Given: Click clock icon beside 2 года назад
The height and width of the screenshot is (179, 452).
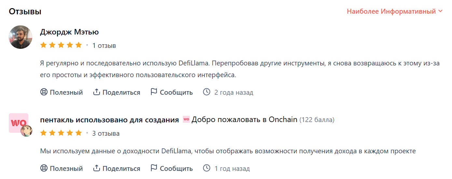Looking at the screenshot, I should 207,92.
